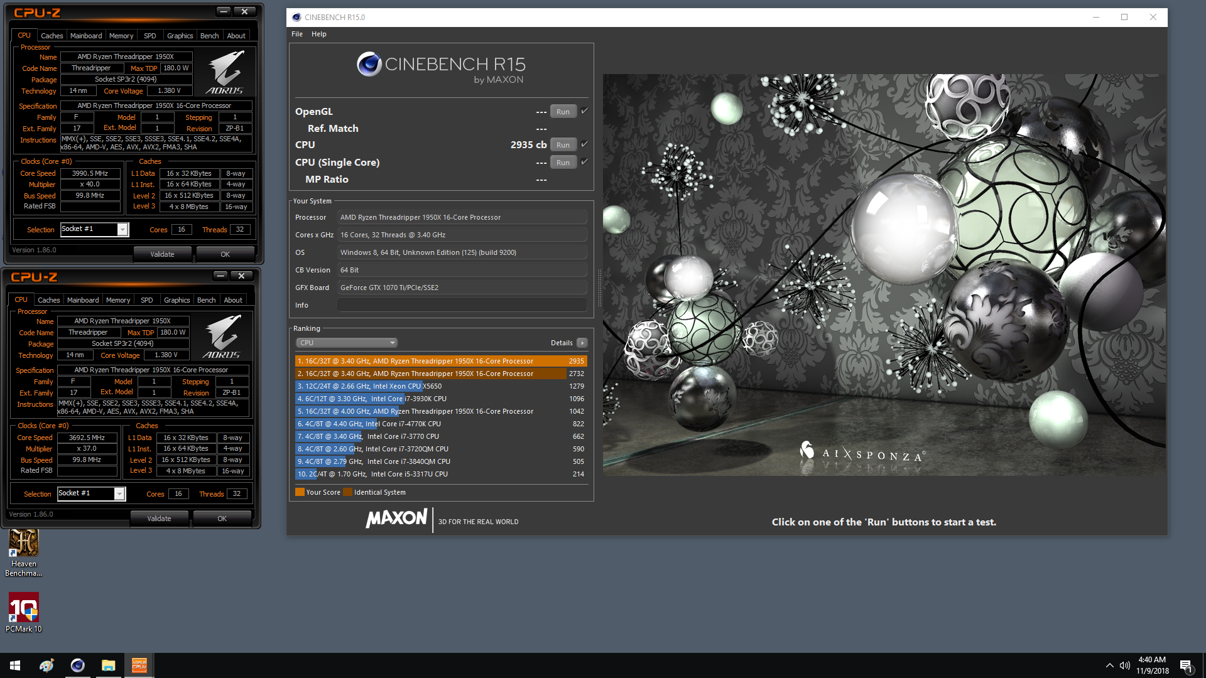Open Windows Start menu
This screenshot has height=678, width=1206.
tap(15, 665)
